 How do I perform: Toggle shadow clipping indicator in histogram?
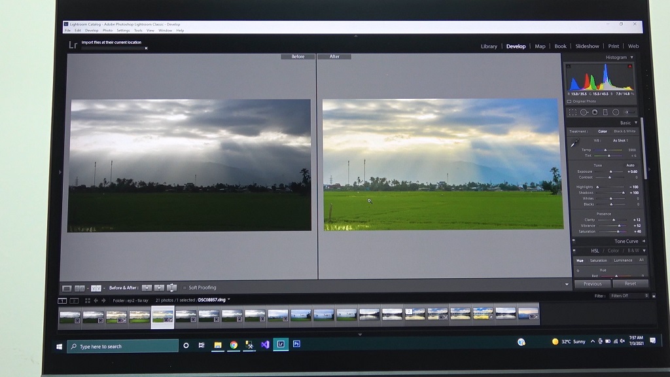569,66
